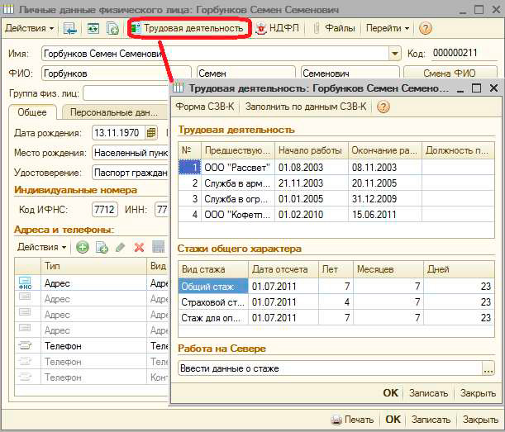505x432 pixels.
Task: Click ellipsis button in Работа на Севере field
Action: [488, 368]
